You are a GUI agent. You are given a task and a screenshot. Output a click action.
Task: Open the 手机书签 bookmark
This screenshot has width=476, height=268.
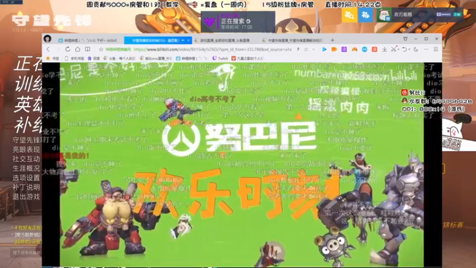(x=74, y=58)
